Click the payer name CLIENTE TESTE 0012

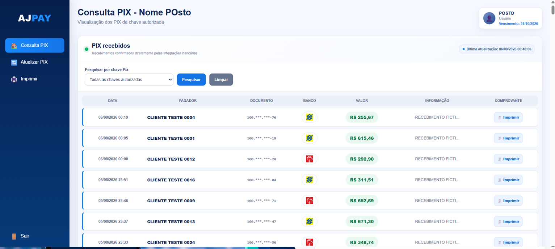pos(171,159)
